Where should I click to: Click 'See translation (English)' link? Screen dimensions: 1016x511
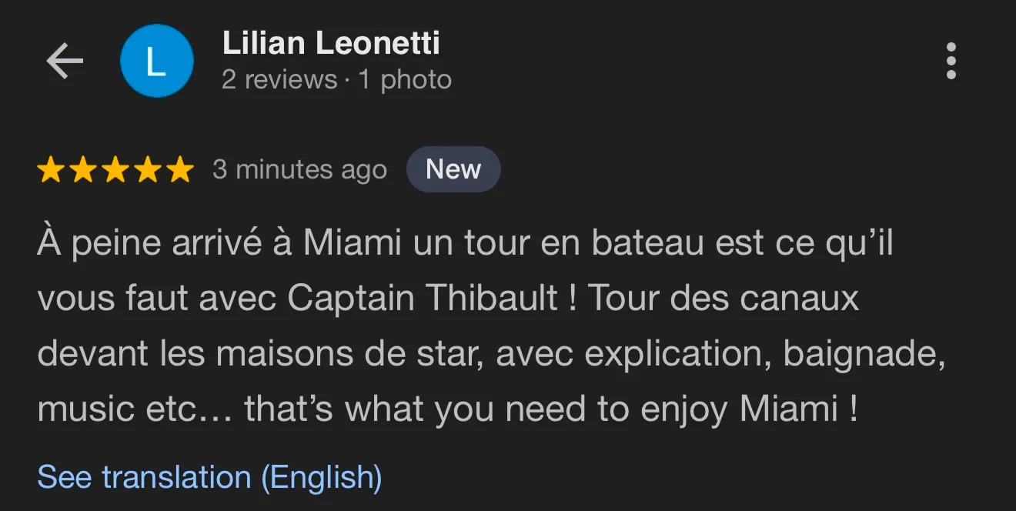(x=209, y=477)
